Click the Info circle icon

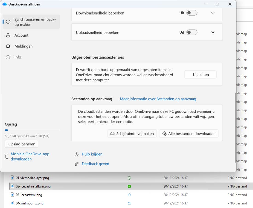pyautogui.click(x=8, y=57)
